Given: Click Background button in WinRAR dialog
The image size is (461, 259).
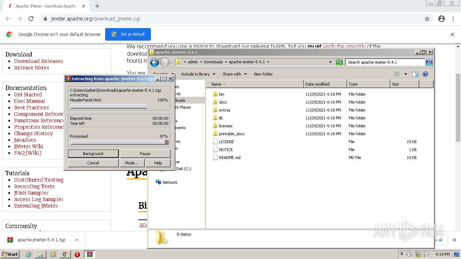Looking at the screenshot, I should point(93,154).
